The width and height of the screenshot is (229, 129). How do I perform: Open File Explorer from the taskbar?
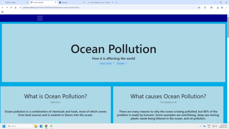point(36,126)
